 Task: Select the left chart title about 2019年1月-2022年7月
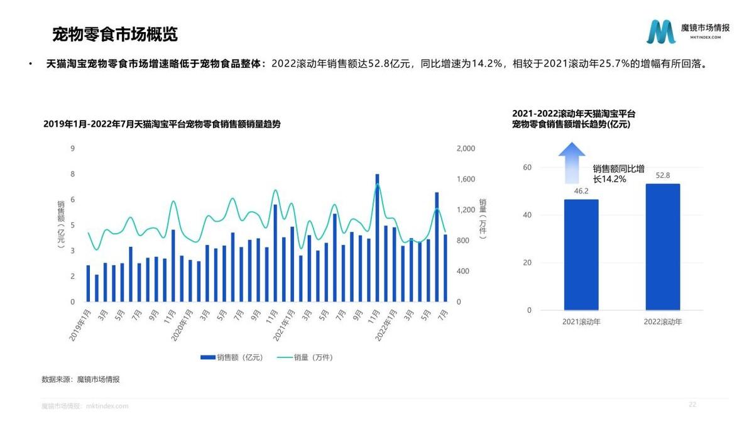pos(161,124)
